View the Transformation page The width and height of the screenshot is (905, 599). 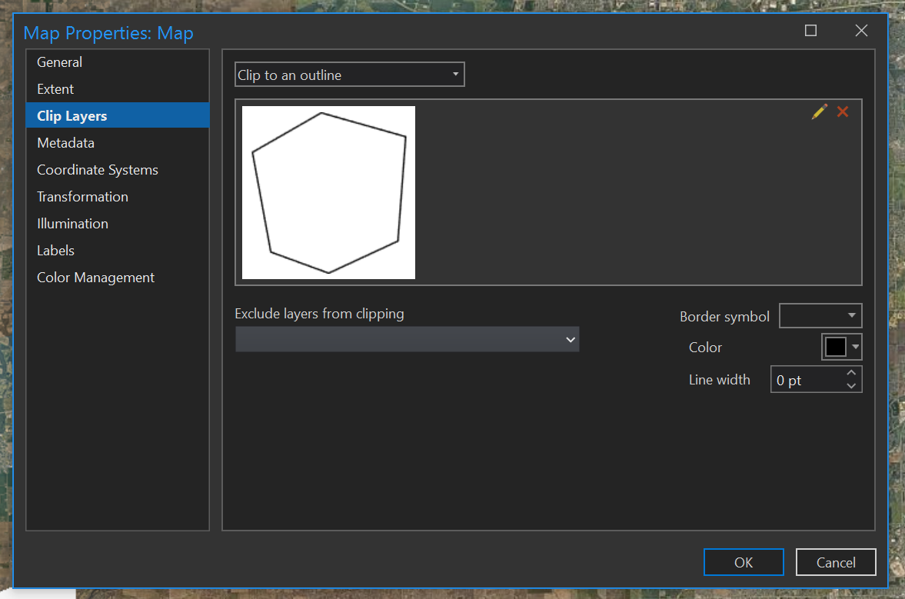pyautogui.click(x=82, y=196)
